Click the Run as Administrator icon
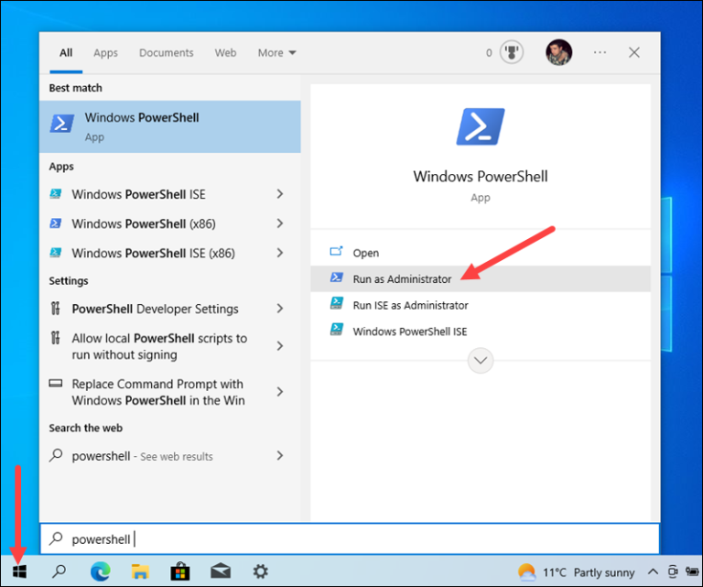 pos(337,277)
